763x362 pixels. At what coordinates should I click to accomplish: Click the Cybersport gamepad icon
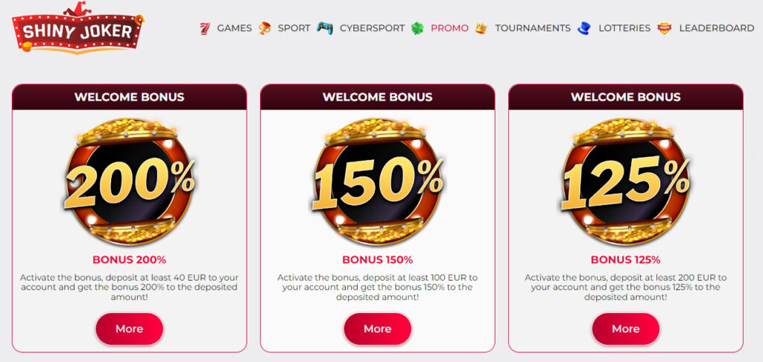point(325,28)
